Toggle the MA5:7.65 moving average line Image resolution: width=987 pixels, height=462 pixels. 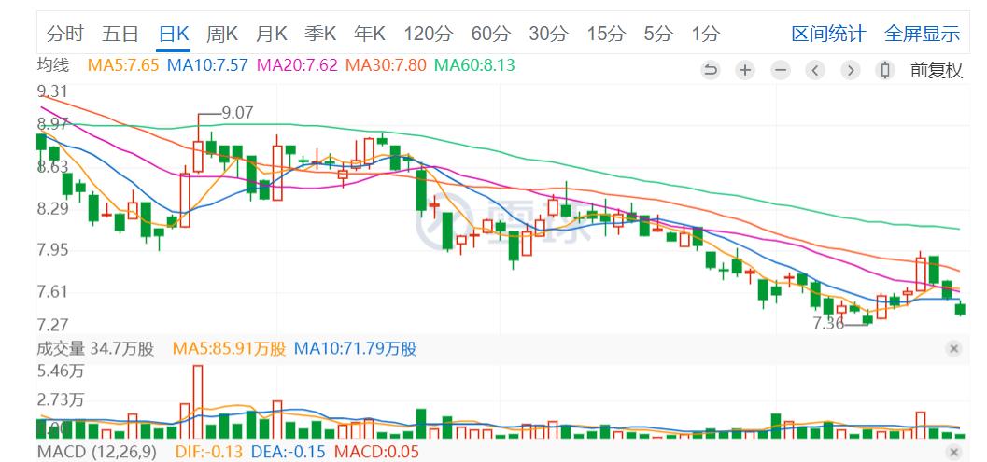[123, 64]
